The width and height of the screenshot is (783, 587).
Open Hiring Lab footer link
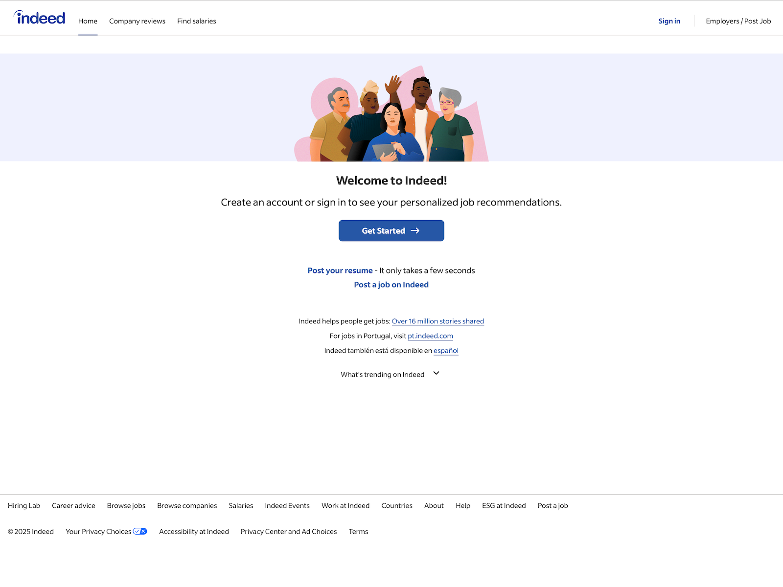point(24,506)
